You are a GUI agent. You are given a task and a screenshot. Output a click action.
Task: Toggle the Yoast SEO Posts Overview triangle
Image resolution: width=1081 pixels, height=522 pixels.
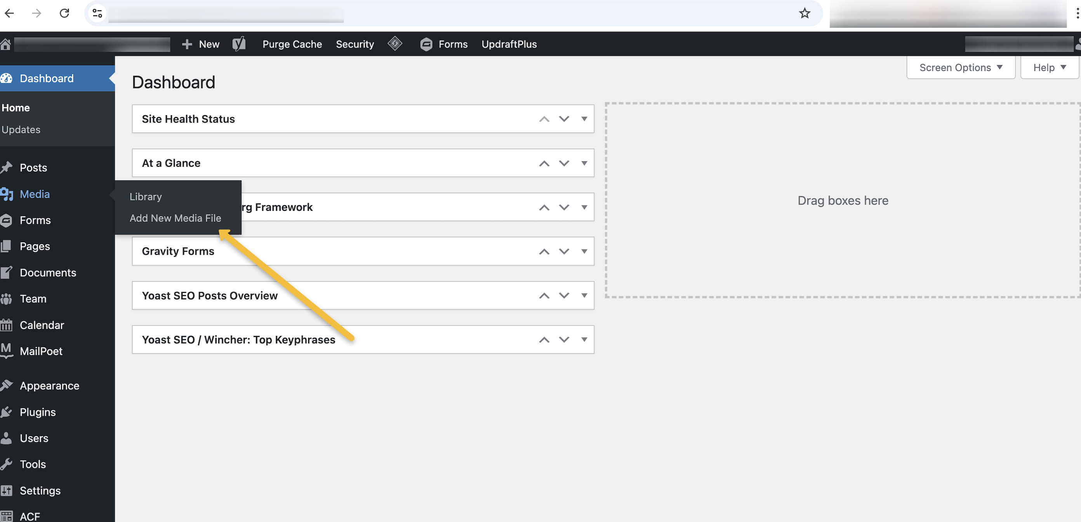click(584, 296)
